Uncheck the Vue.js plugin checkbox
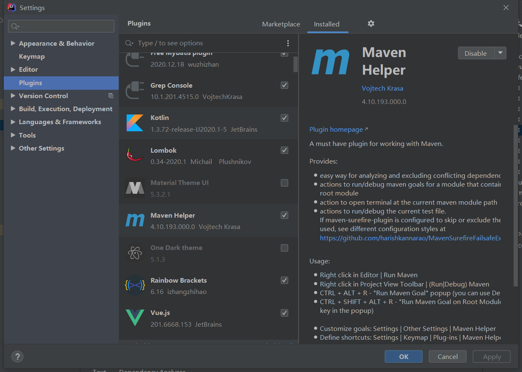 pyautogui.click(x=284, y=313)
